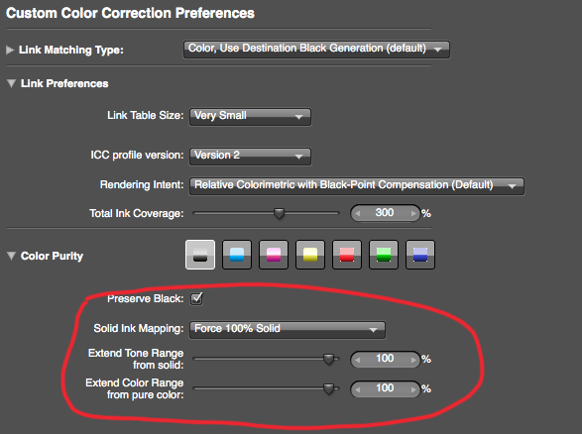
Task: Collapse the Color Purity section
Action: [11, 256]
